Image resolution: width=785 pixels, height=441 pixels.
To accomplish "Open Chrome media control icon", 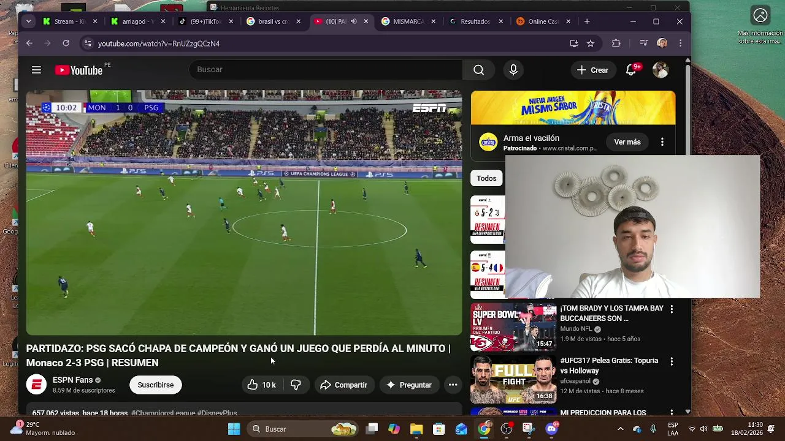I will (x=643, y=43).
